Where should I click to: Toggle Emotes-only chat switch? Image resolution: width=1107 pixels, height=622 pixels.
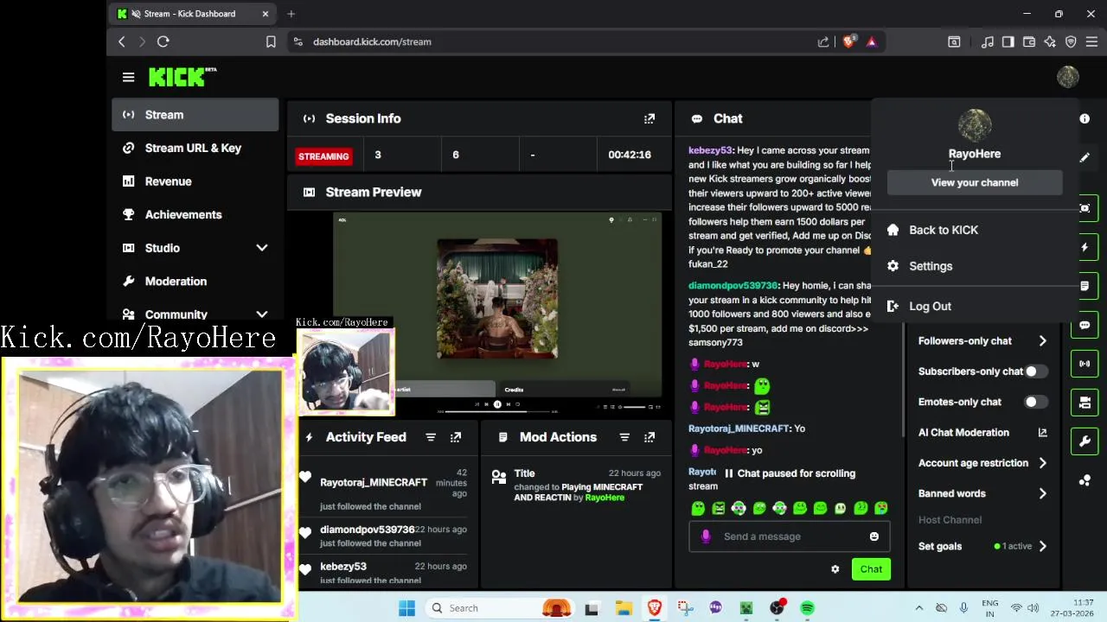(x=1036, y=402)
